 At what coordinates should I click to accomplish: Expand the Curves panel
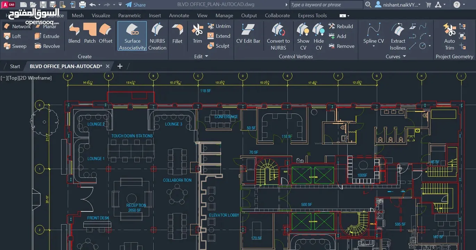[396, 56]
